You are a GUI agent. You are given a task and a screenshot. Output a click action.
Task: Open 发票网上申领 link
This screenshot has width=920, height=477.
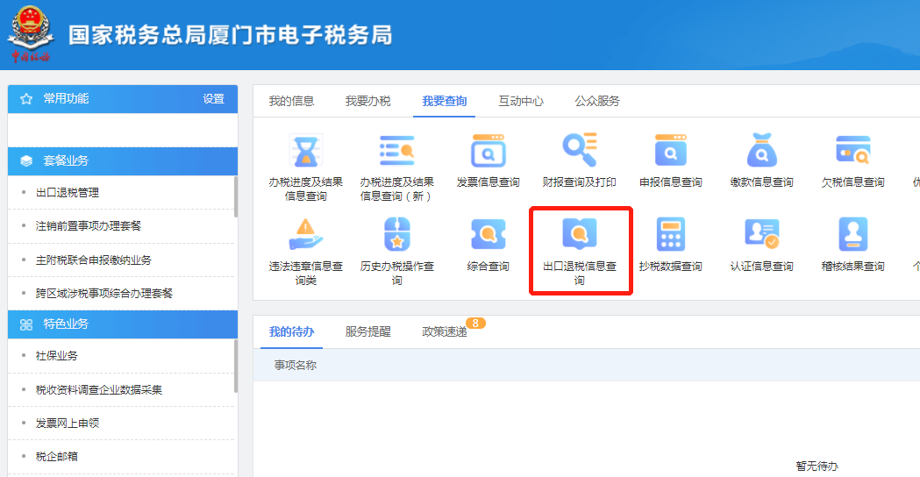pos(67,423)
